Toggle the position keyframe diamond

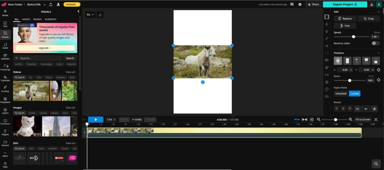(379, 70)
